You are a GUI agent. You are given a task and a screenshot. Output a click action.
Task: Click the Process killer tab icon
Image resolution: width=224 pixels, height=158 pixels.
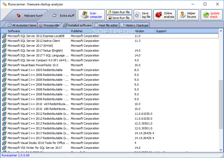point(41,25)
